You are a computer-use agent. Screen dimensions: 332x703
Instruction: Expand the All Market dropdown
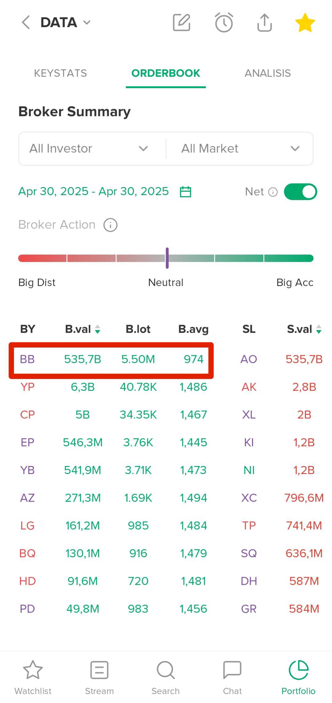point(240,149)
